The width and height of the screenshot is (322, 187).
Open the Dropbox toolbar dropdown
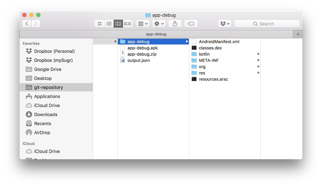point(225,24)
